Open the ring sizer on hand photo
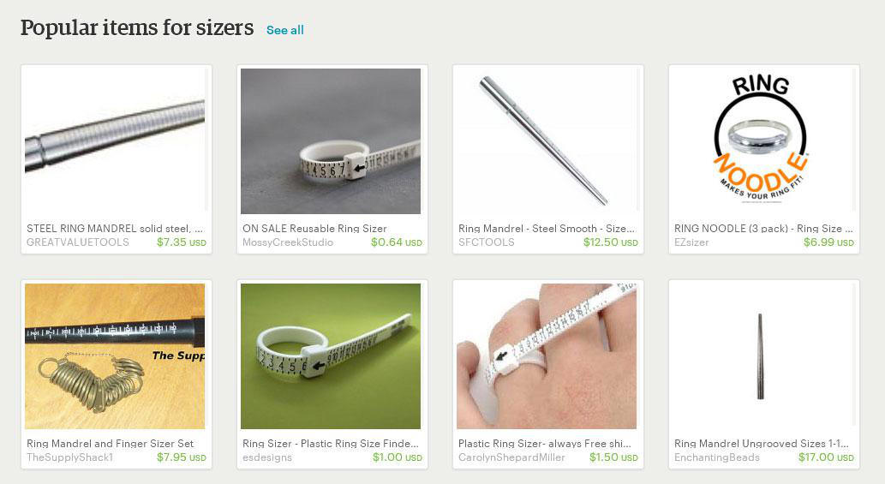 [547, 356]
